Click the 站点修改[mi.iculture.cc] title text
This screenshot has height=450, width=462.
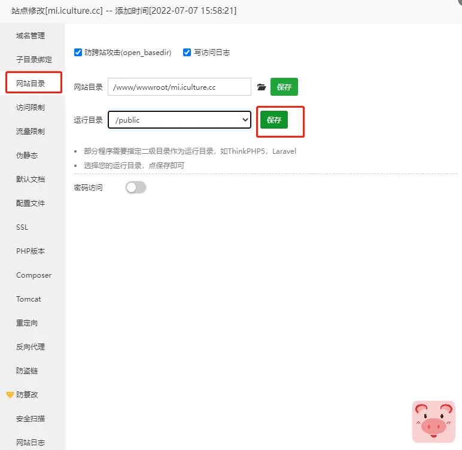click(x=57, y=11)
